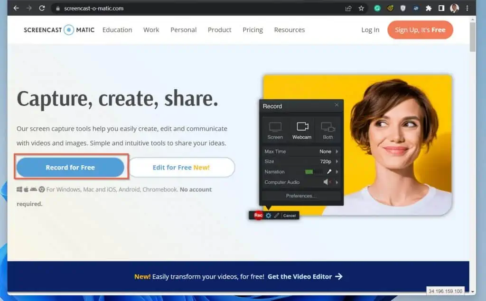Bookmark the page with the star icon
The width and height of the screenshot is (486, 301).
coord(362,8)
